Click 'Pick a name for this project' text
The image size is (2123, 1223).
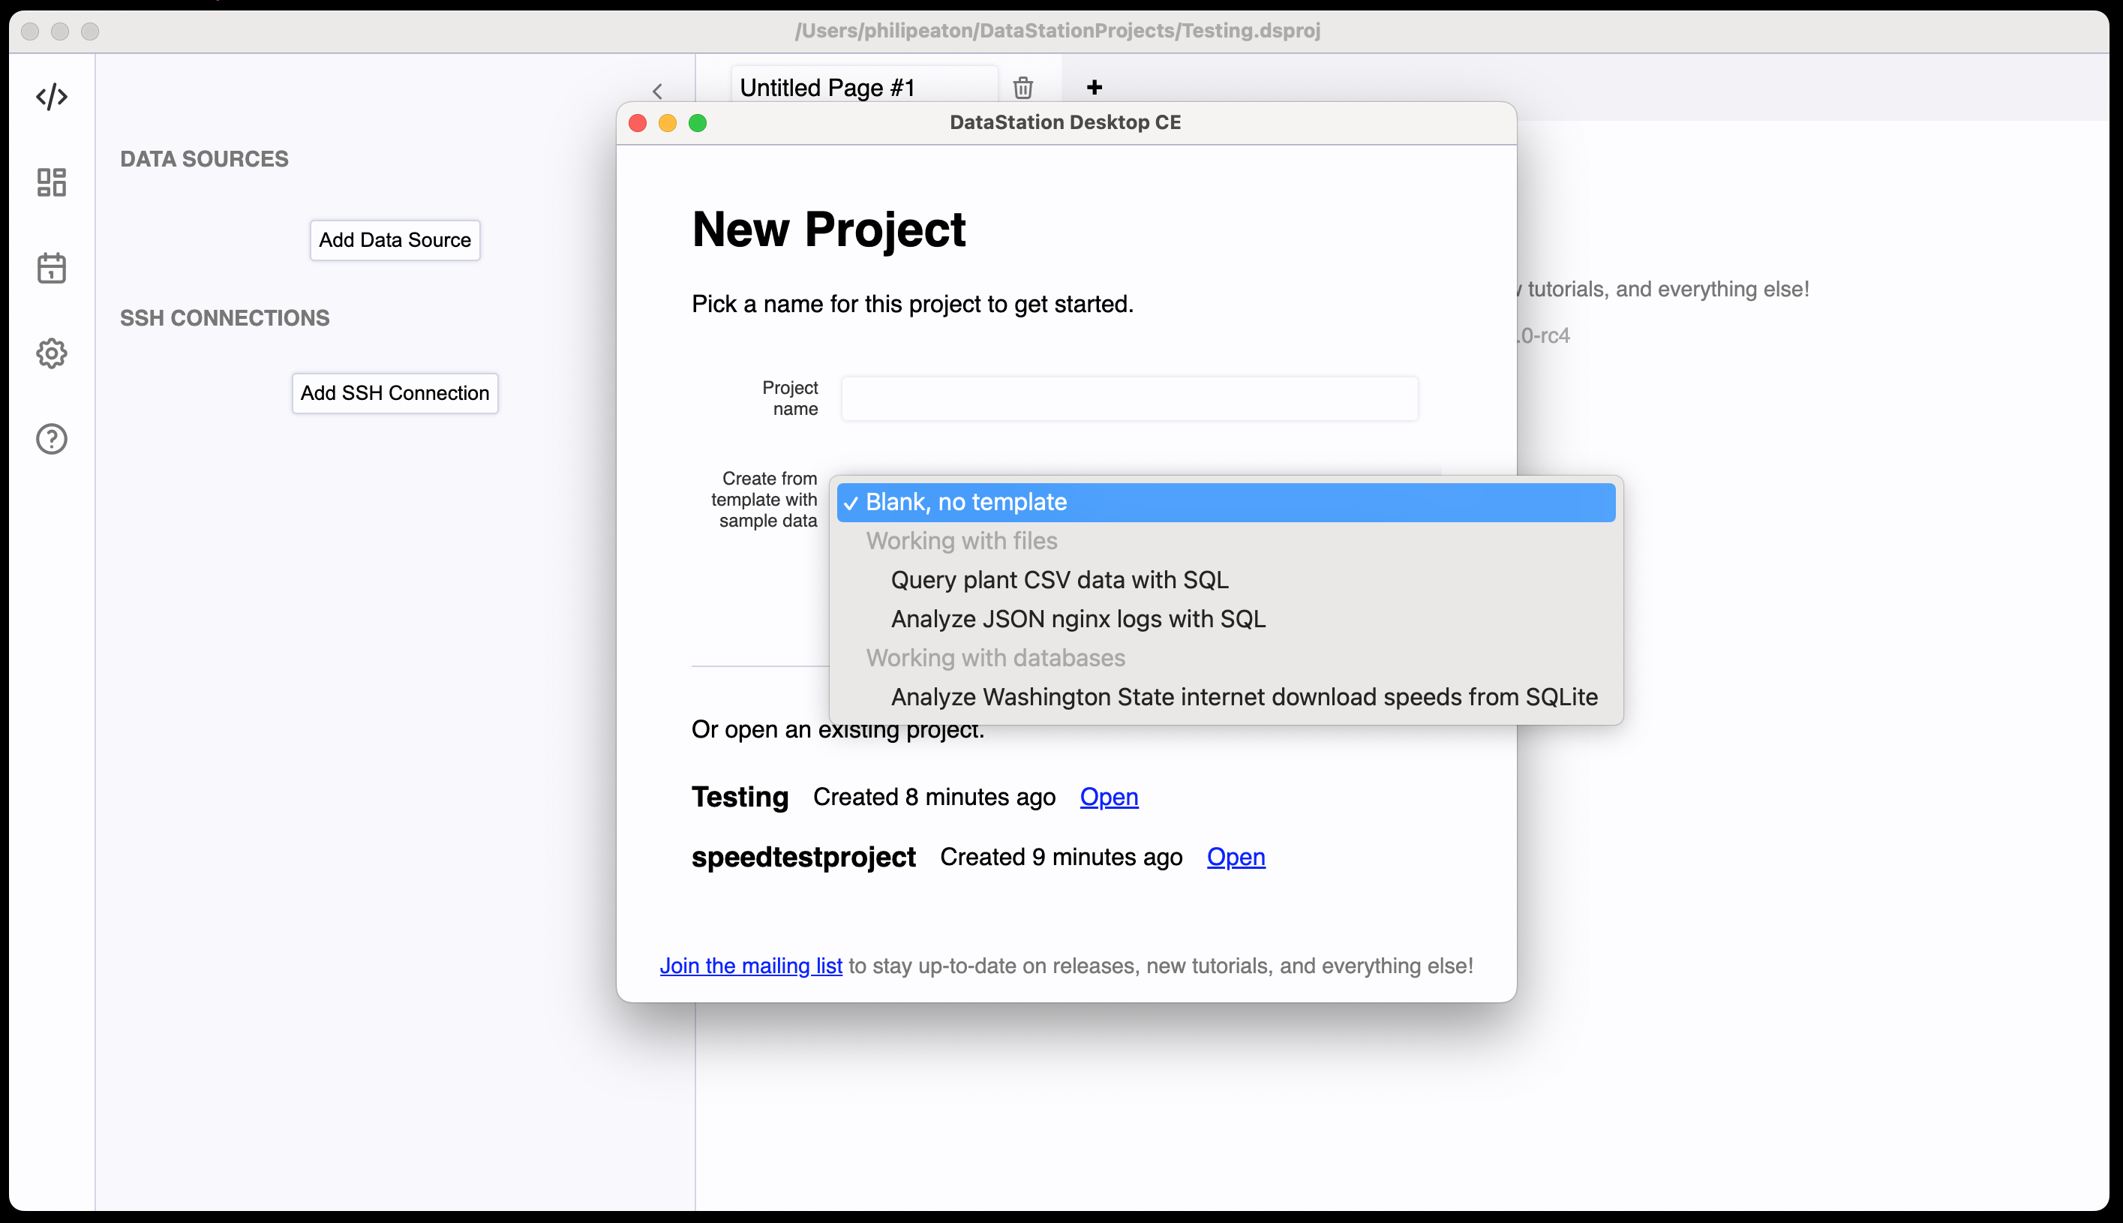(912, 304)
